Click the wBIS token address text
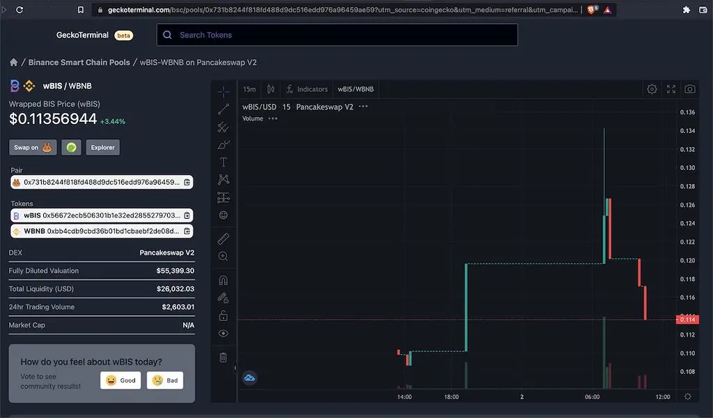713x418 pixels. pos(111,215)
